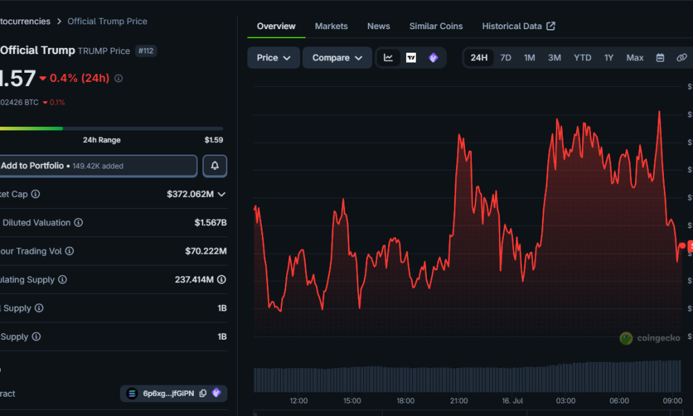Open GeckoTerminal purple chart icon
The height and width of the screenshot is (416, 693).
pyautogui.click(x=434, y=58)
